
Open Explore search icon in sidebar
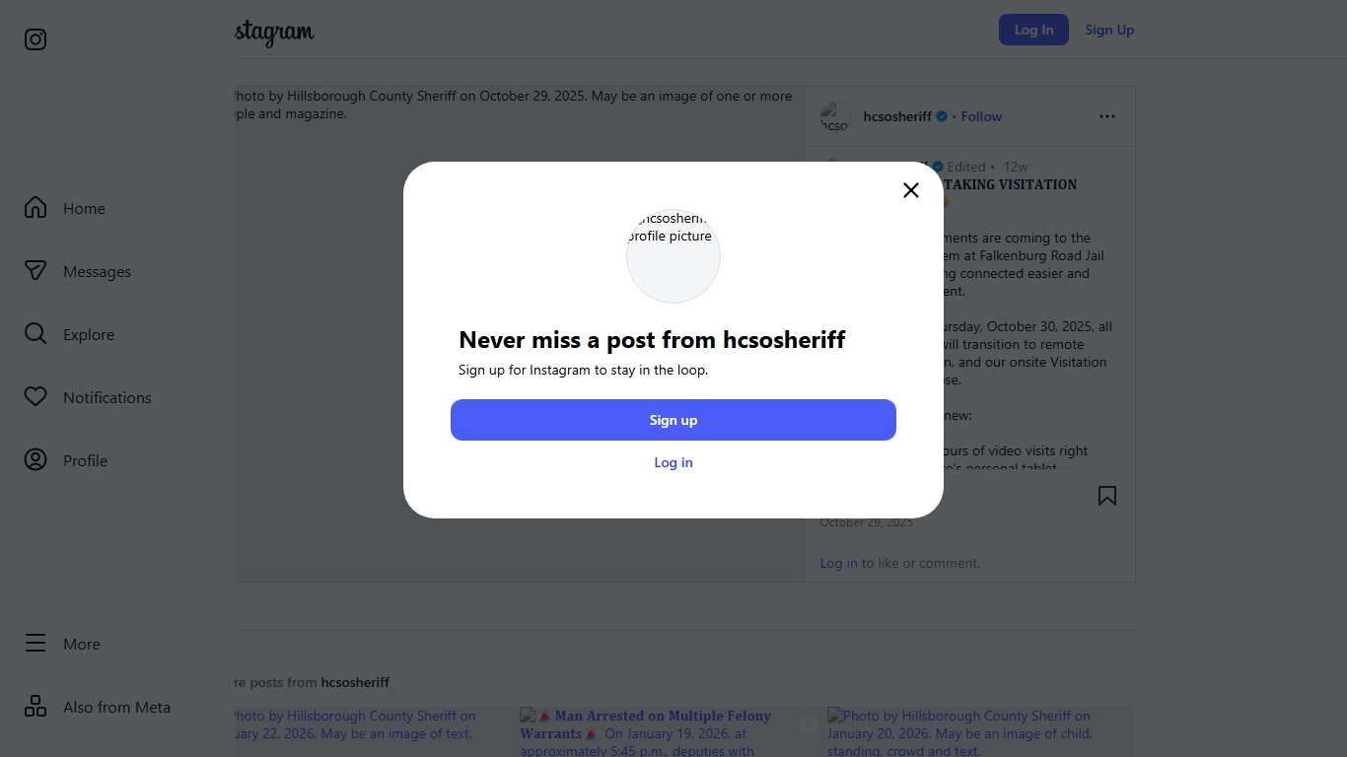tap(35, 334)
